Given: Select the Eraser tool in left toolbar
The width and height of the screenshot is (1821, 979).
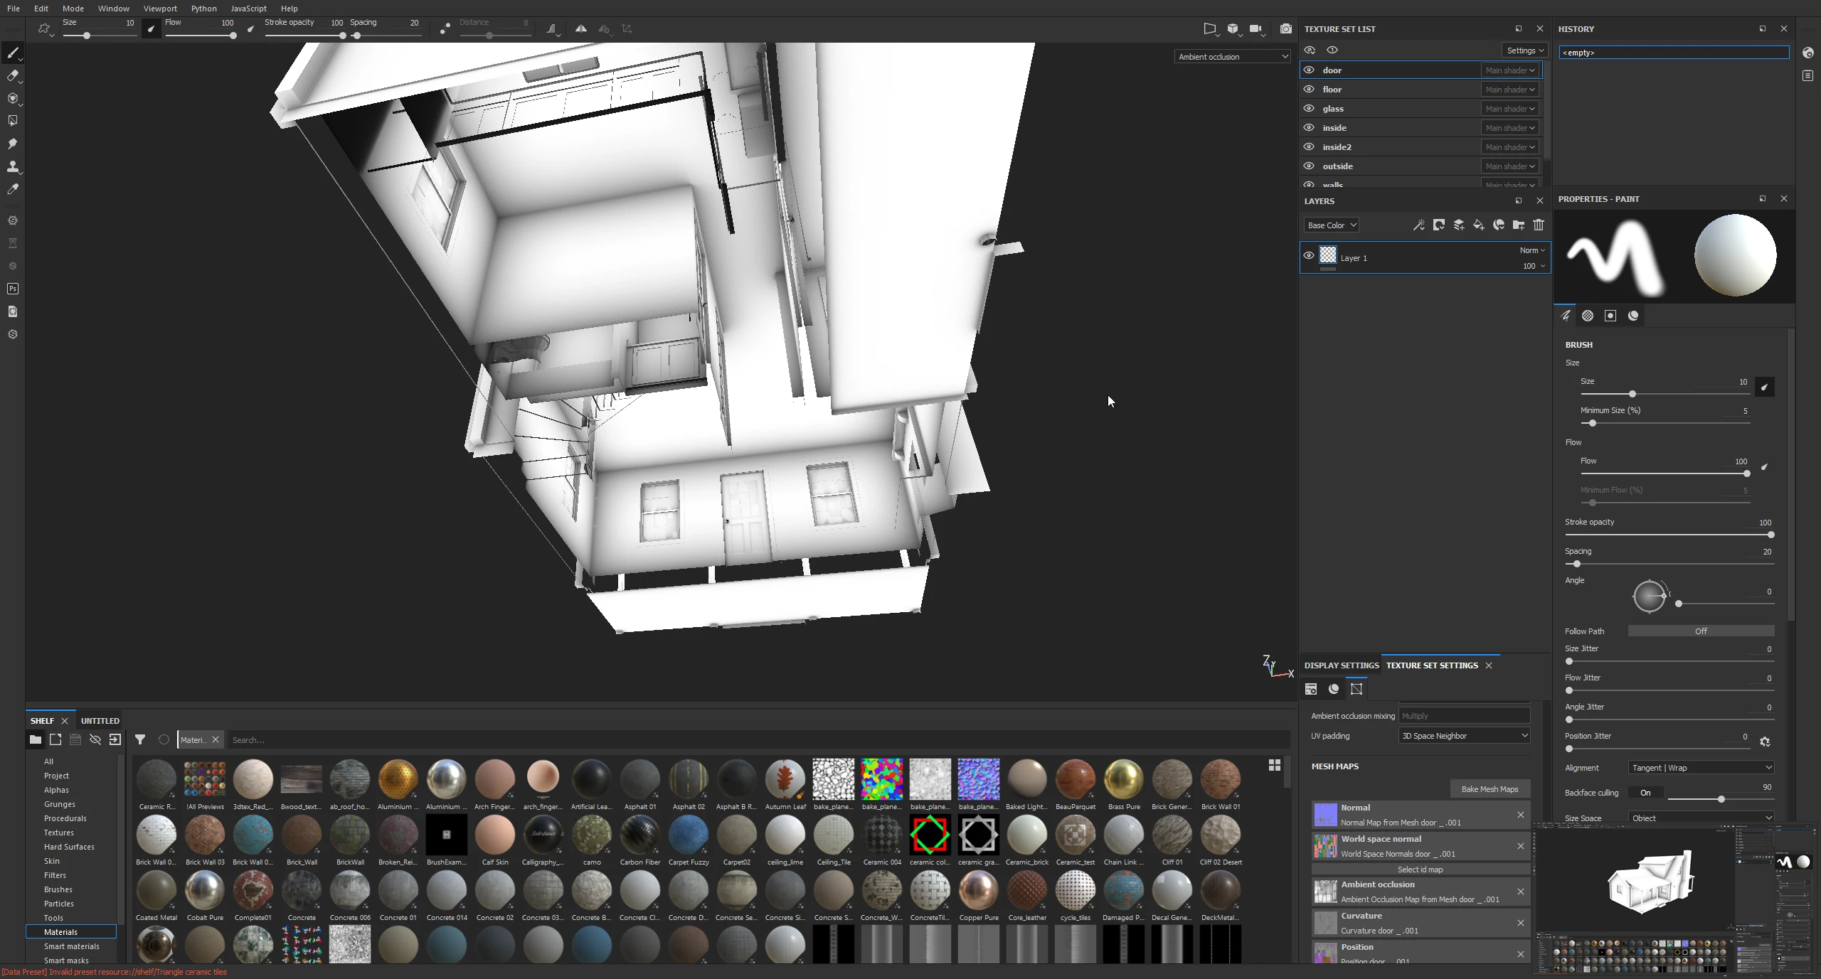Looking at the screenshot, I should pos(12,76).
